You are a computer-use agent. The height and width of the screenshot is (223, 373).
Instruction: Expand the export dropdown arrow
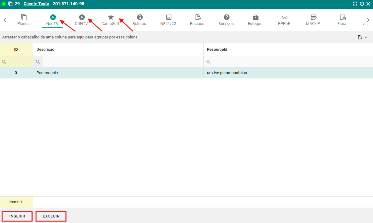(x=366, y=38)
